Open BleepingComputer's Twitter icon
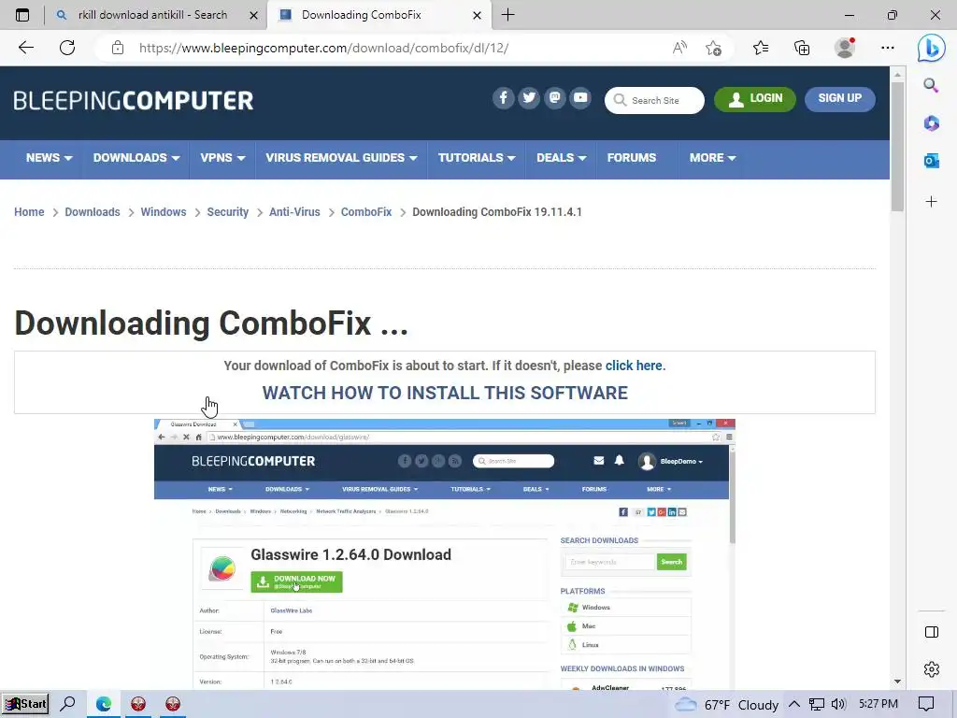Viewport: 957px width, 718px height. click(529, 97)
